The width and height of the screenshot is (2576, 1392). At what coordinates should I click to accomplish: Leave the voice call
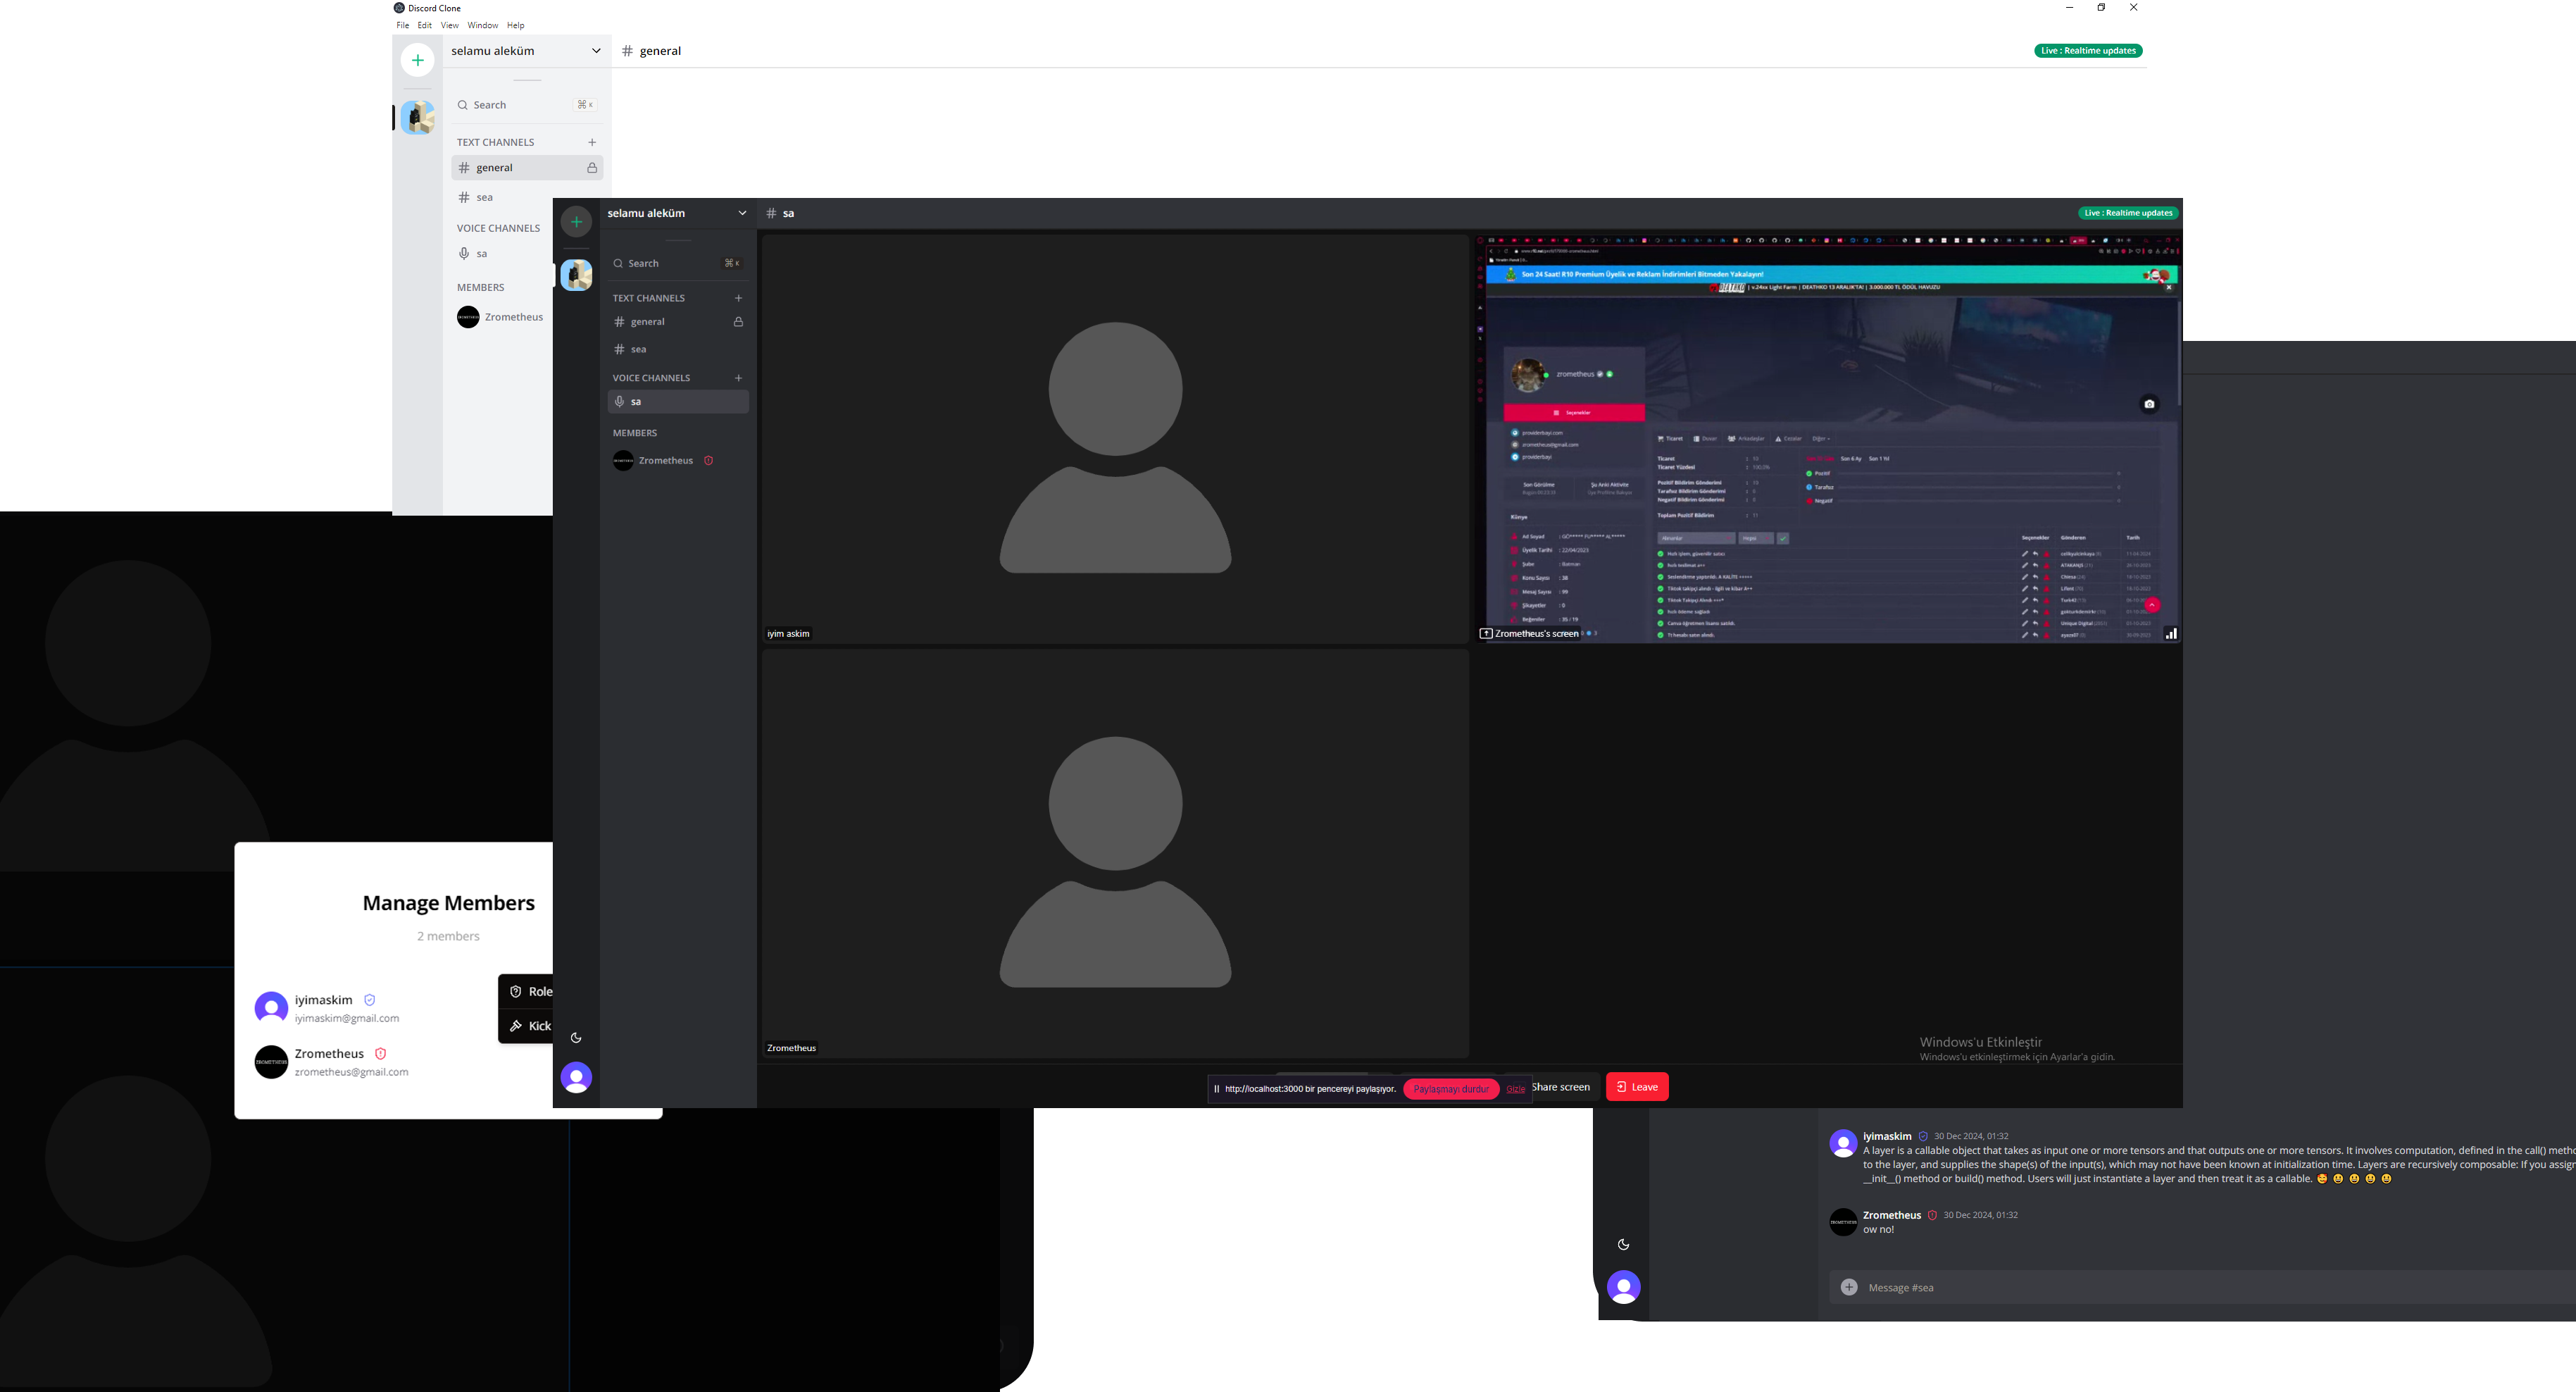[1637, 1087]
